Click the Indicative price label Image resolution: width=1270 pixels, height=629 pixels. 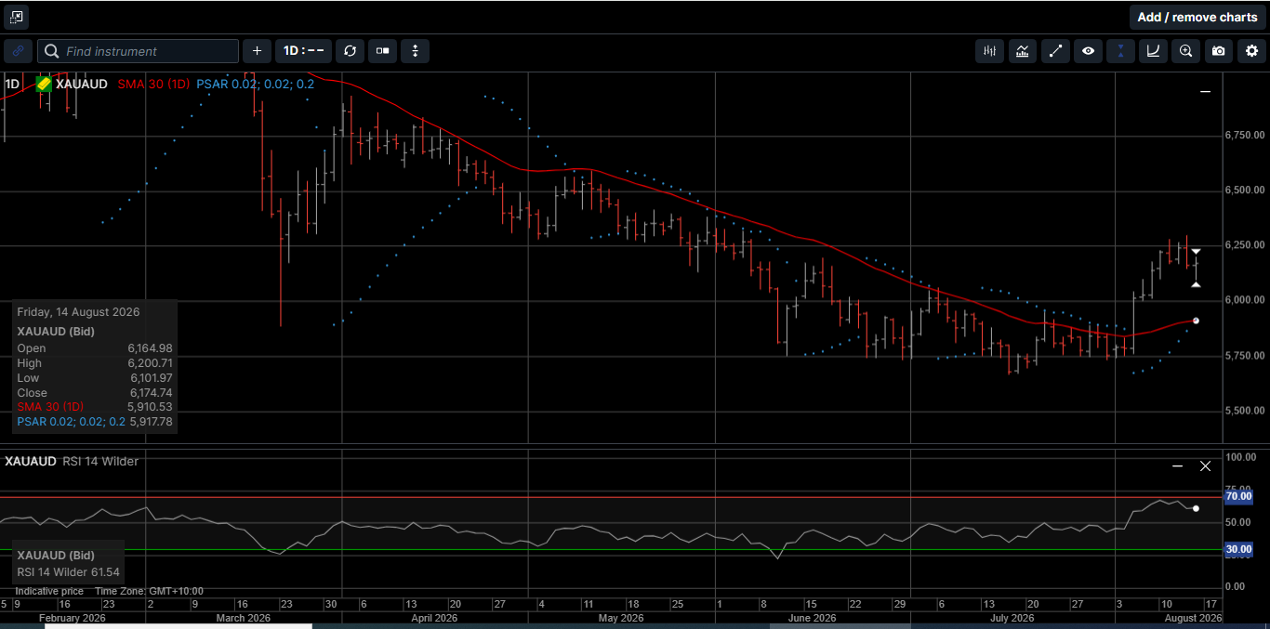click(x=49, y=591)
